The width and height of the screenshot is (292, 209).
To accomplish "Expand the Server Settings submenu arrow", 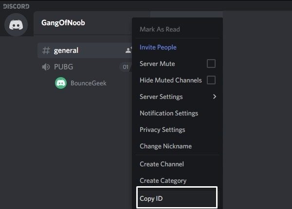I will (215, 96).
